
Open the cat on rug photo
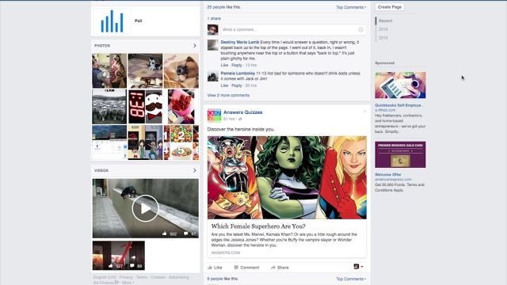(x=145, y=70)
